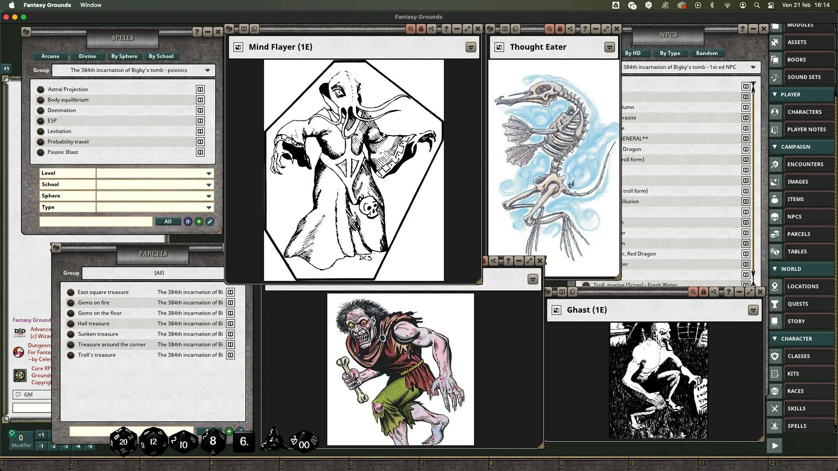Collapse the Campaign section in the sidebar
Image resolution: width=838 pixels, height=471 pixels.
tap(776, 147)
